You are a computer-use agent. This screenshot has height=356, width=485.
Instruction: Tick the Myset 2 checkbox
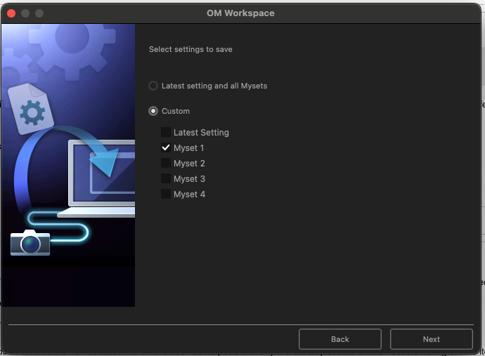pos(166,163)
